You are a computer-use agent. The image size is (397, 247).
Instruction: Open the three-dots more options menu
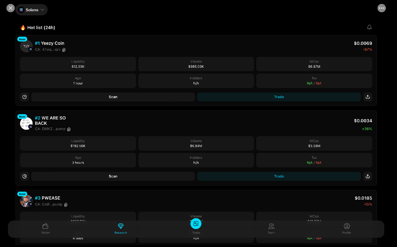click(381, 8)
